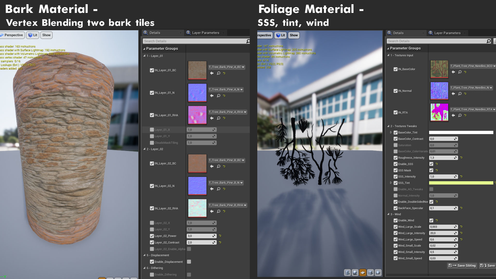Switch to Layer Parameters tab in the bark panel
The width and height of the screenshot is (496, 279).
click(x=205, y=33)
